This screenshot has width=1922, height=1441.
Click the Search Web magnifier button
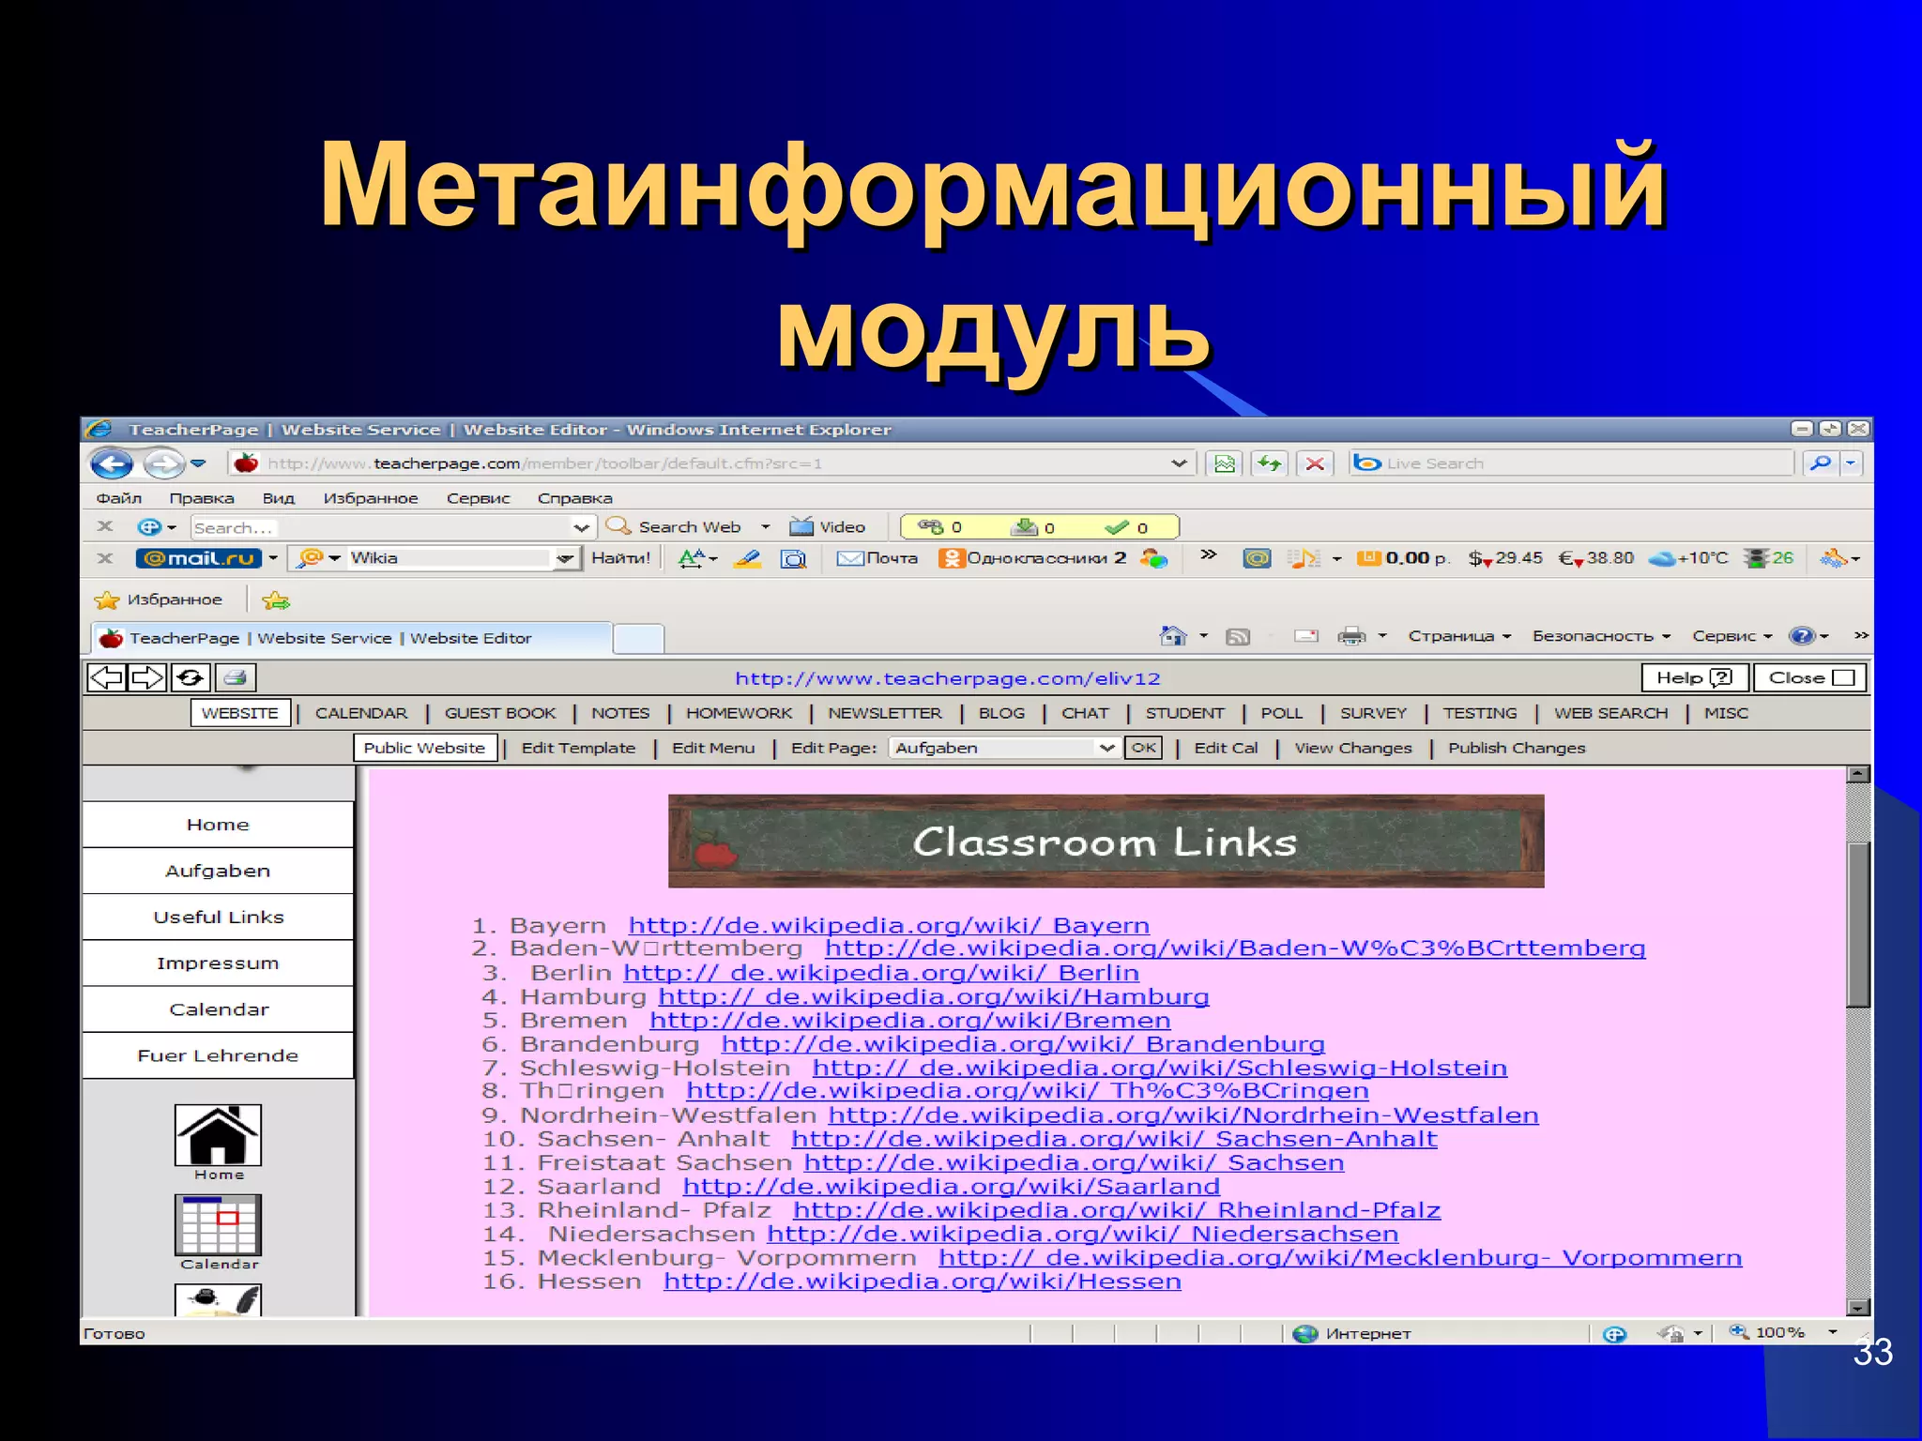point(674,526)
